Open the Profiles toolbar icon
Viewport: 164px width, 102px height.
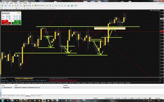(x=6, y=5)
